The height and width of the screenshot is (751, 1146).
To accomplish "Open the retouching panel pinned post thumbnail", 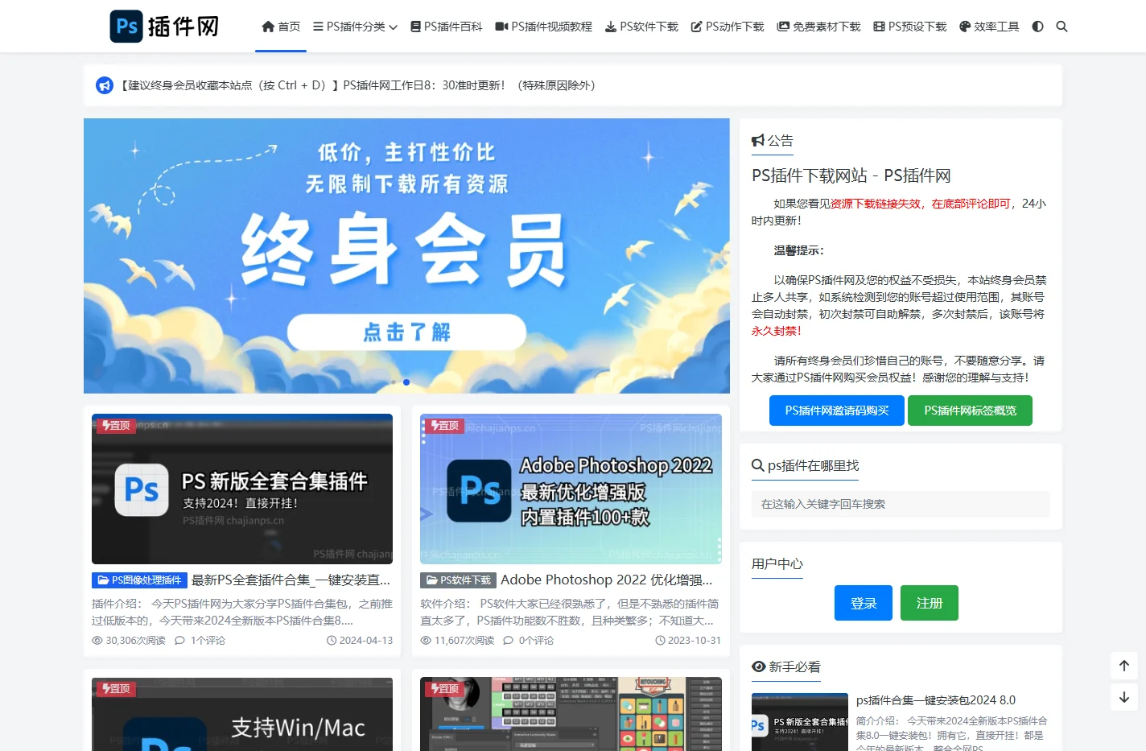I will 571,714.
